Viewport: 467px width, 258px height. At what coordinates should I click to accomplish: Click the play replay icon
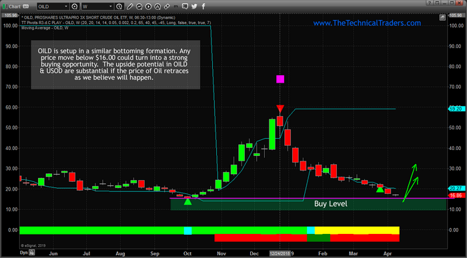(148, 6)
